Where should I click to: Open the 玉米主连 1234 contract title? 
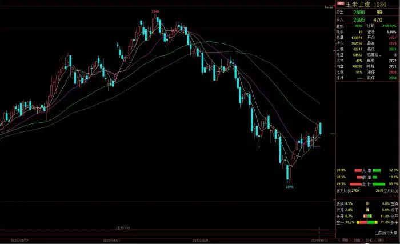pos(366,3)
